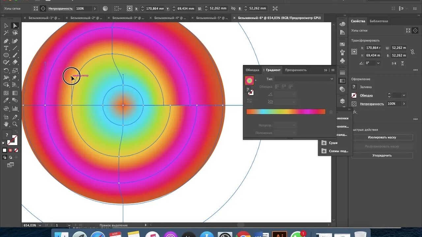This screenshot has width=422, height=237.
Task: Select the Lasso tool
Action: click(x=15, y=33)
